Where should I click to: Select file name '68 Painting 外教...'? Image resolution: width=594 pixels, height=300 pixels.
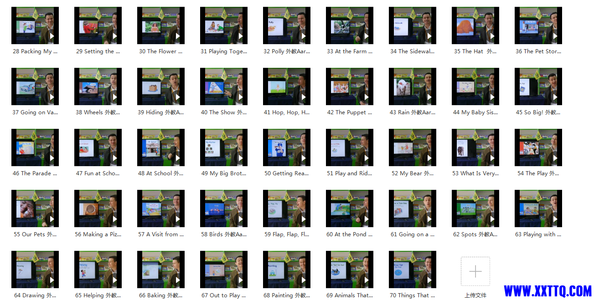(287, 295)
